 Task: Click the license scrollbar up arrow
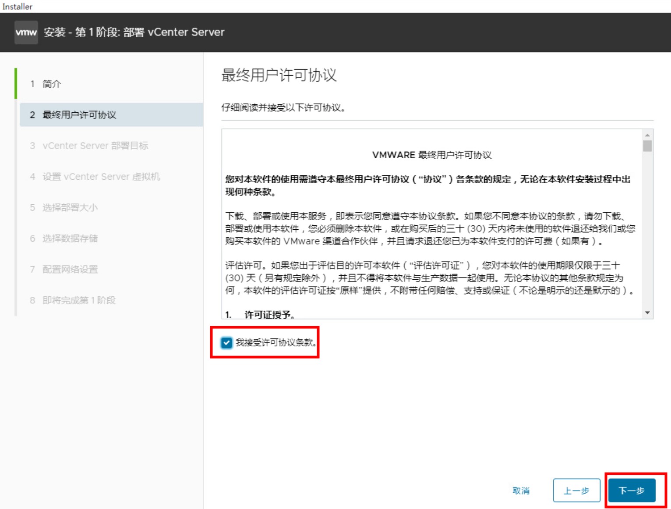pyautogui.click(x=647, y=135)
